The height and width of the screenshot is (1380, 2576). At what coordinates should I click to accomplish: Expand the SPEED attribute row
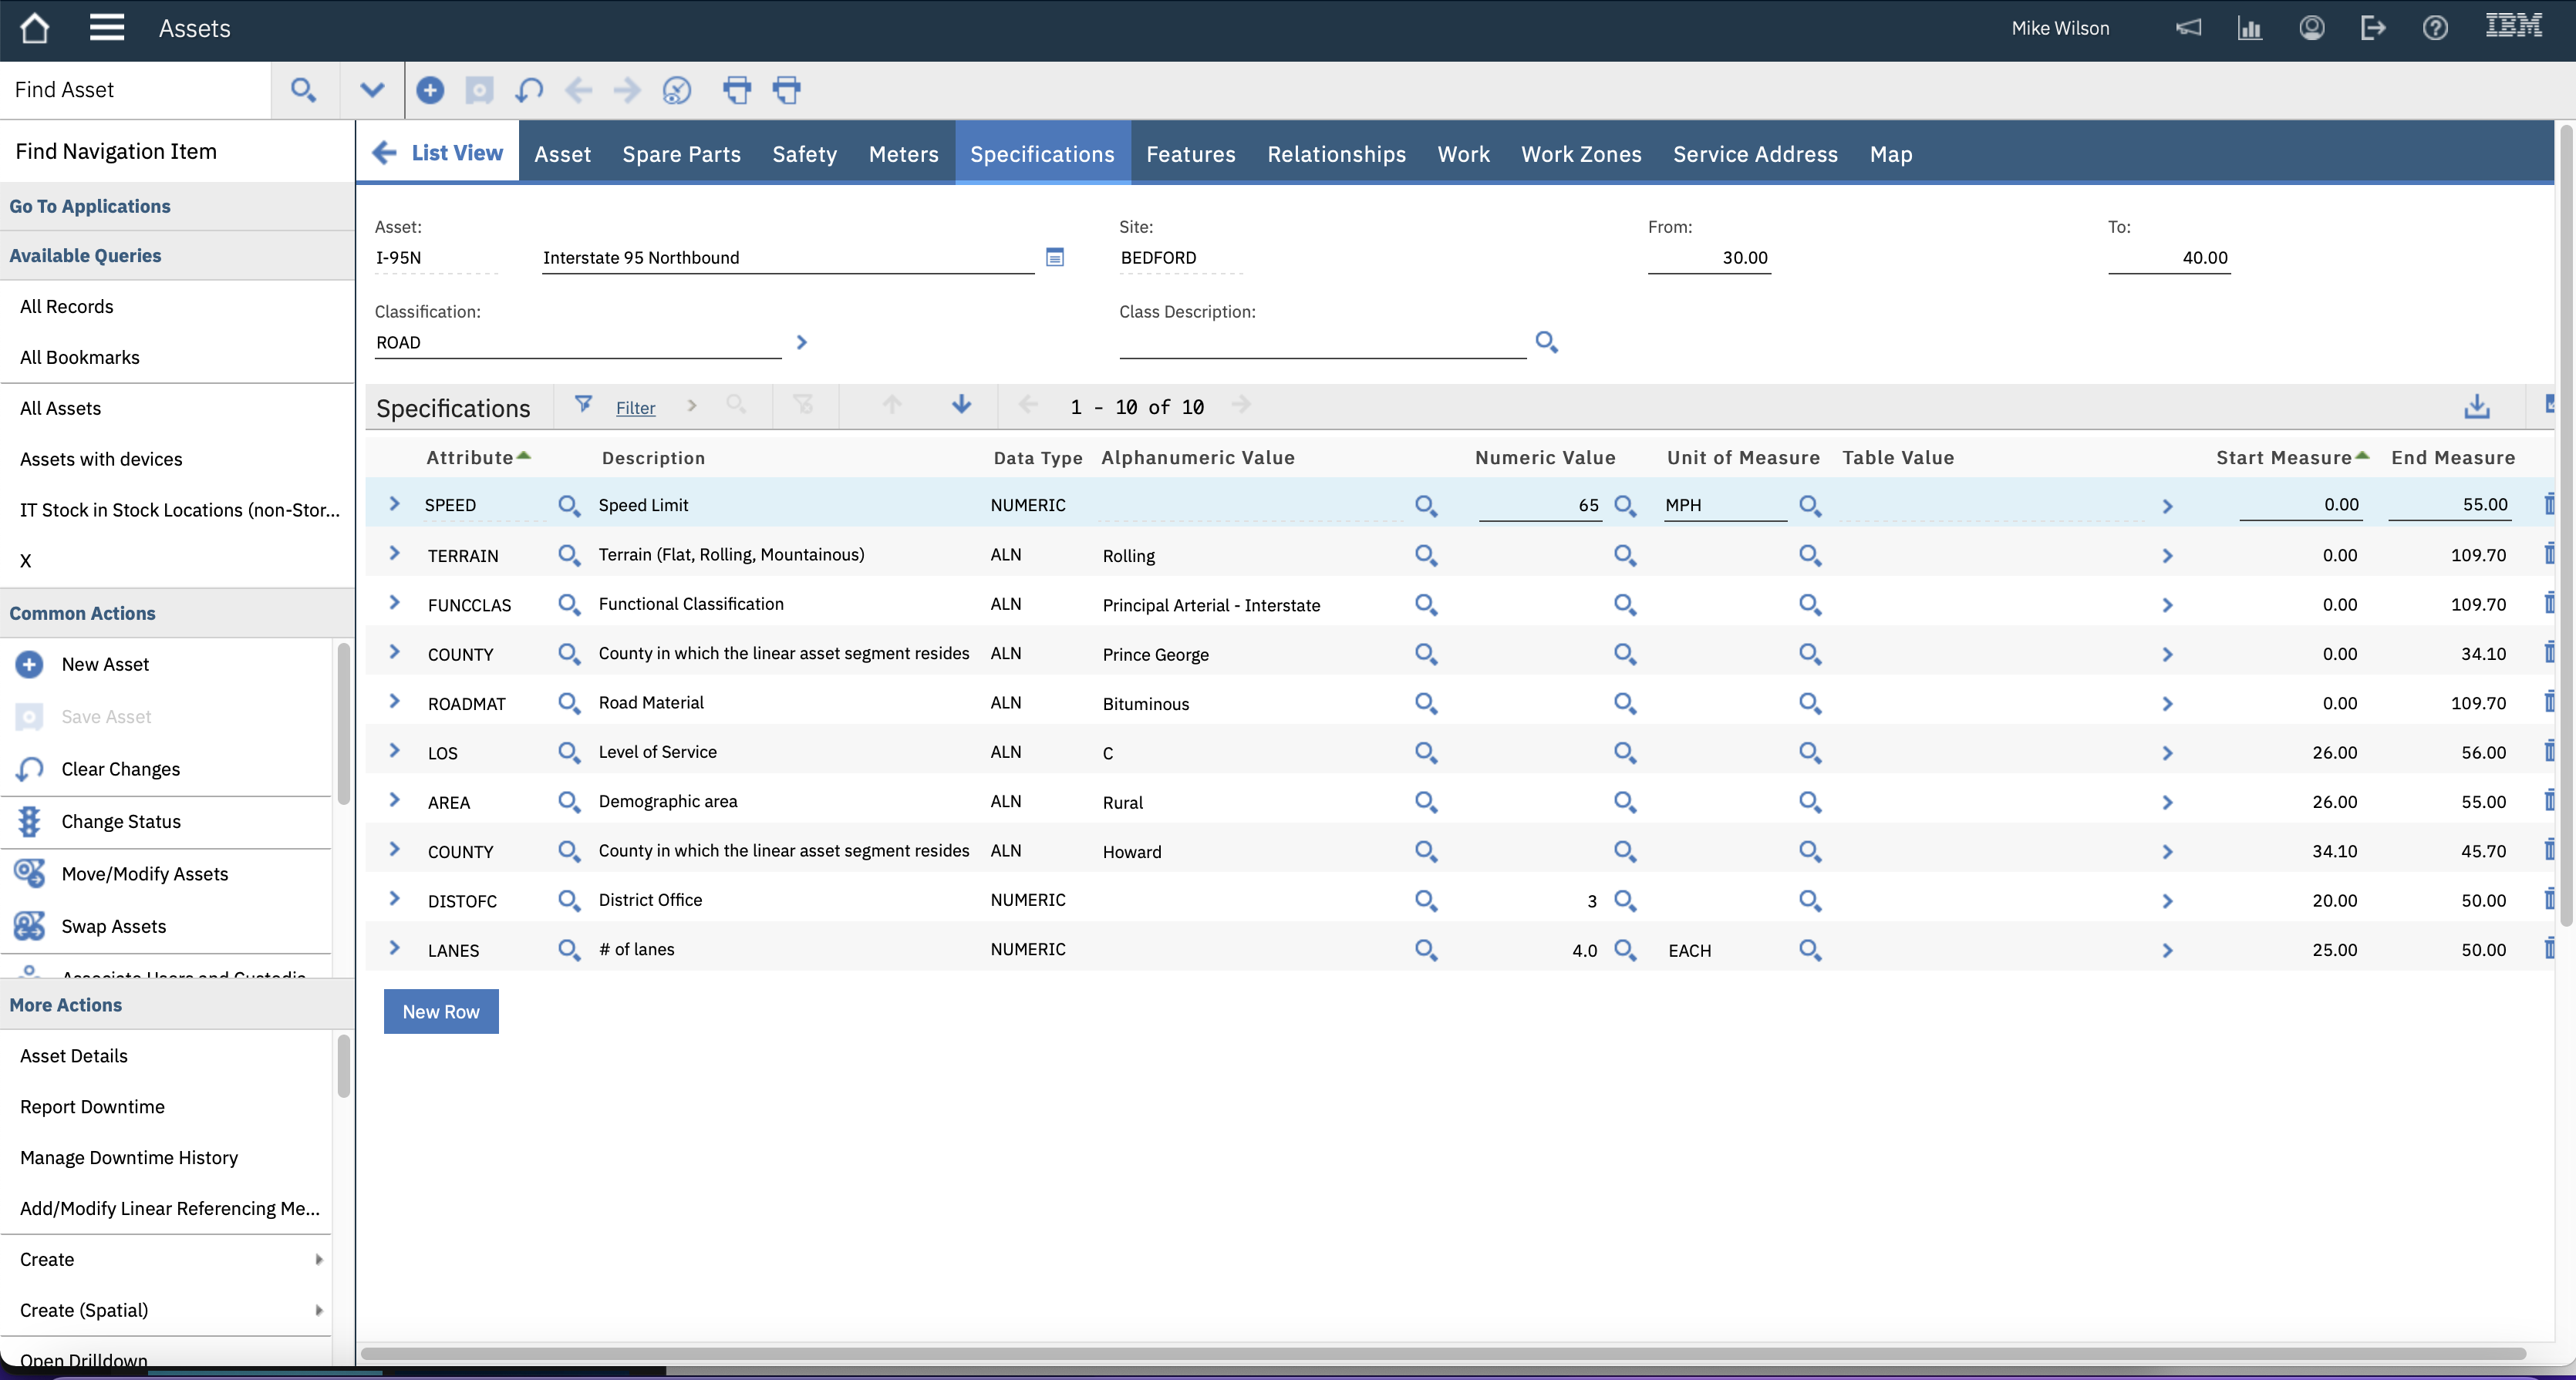click(x=394, y=503)
